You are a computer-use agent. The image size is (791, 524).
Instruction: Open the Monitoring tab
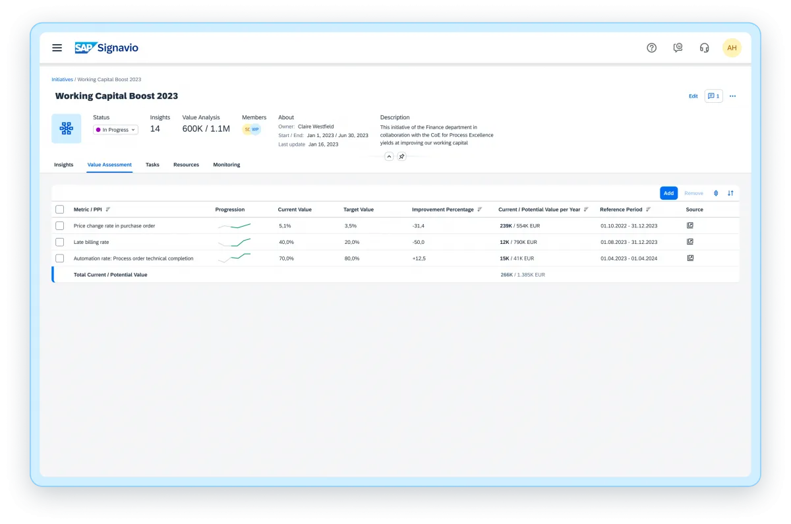coord(227,165)
